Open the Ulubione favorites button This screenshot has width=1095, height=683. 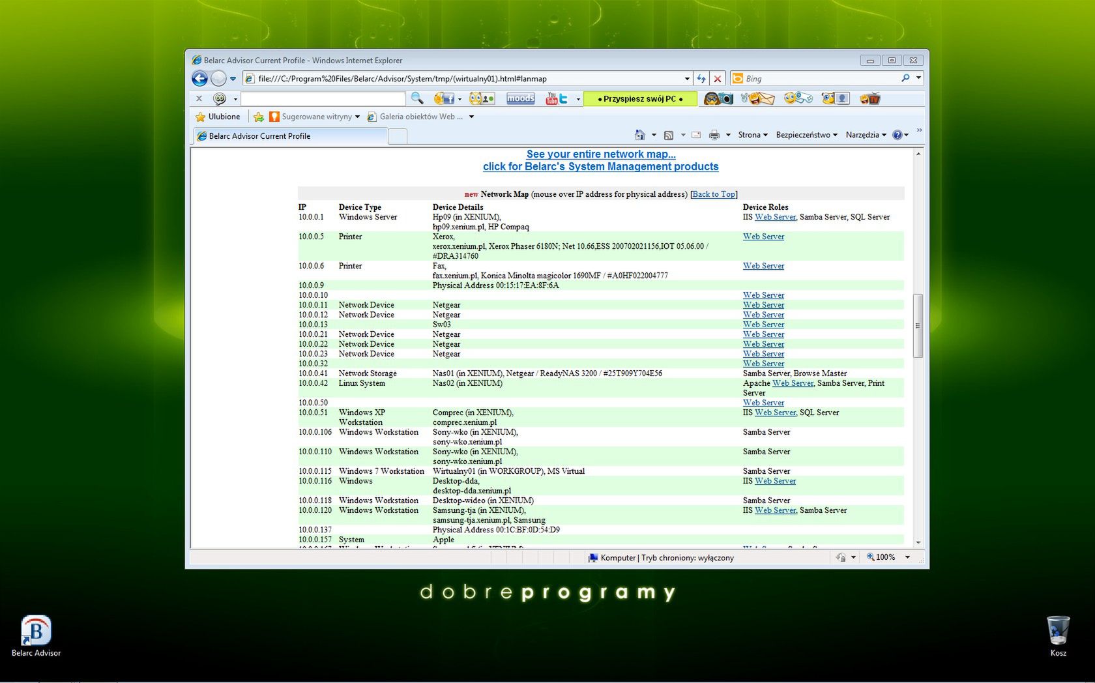pyautogui.click(x=218, y=117)
